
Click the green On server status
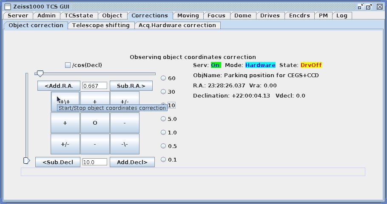click(216, 65)
